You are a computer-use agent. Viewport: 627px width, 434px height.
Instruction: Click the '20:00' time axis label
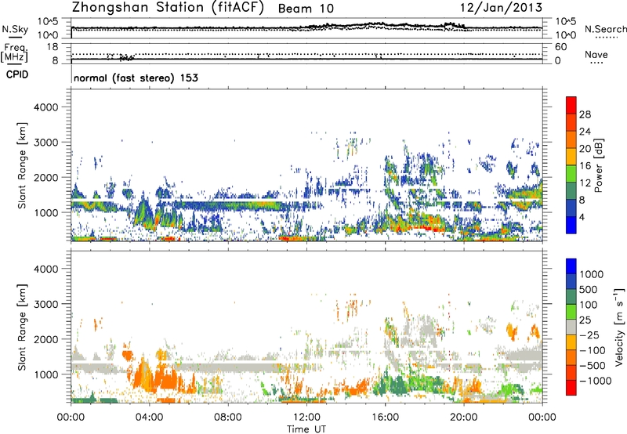[x=464, y=418]
